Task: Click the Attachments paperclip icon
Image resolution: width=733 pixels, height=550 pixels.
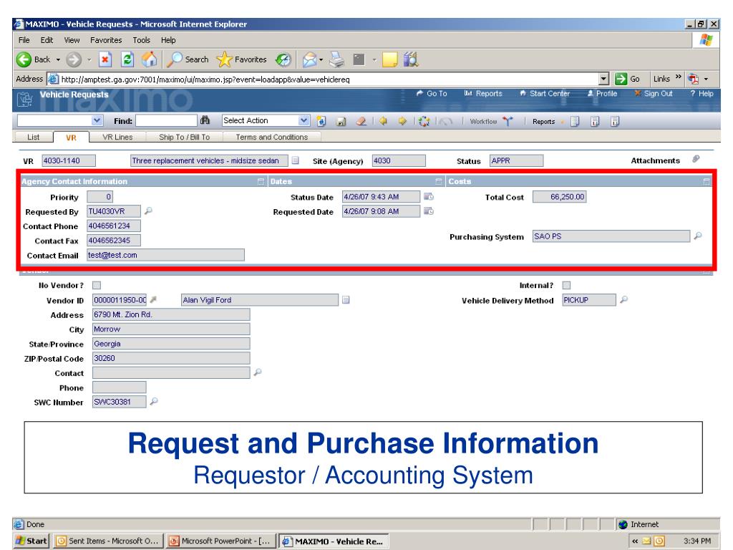Action: 696,159
